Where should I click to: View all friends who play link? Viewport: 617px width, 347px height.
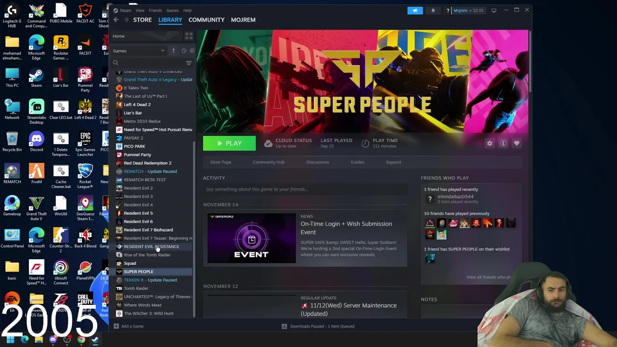pyautogui.click(x=488, y=277)
